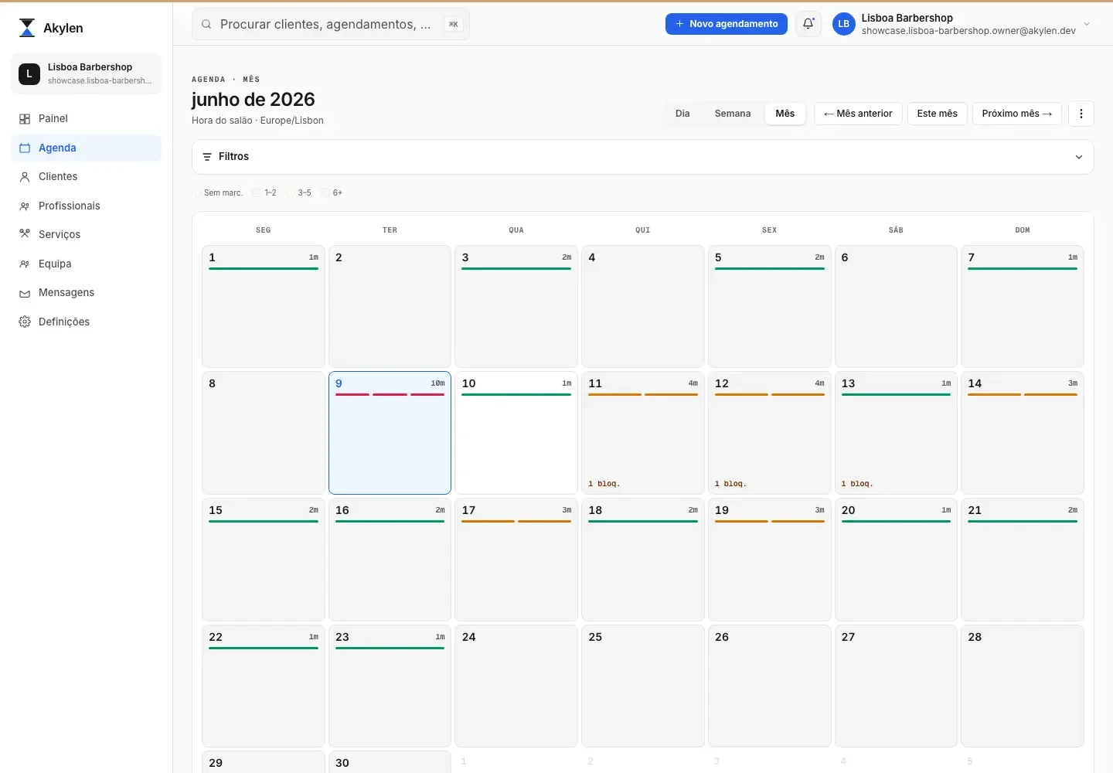Open Profissionais in the sidebar

coord(87,206)
